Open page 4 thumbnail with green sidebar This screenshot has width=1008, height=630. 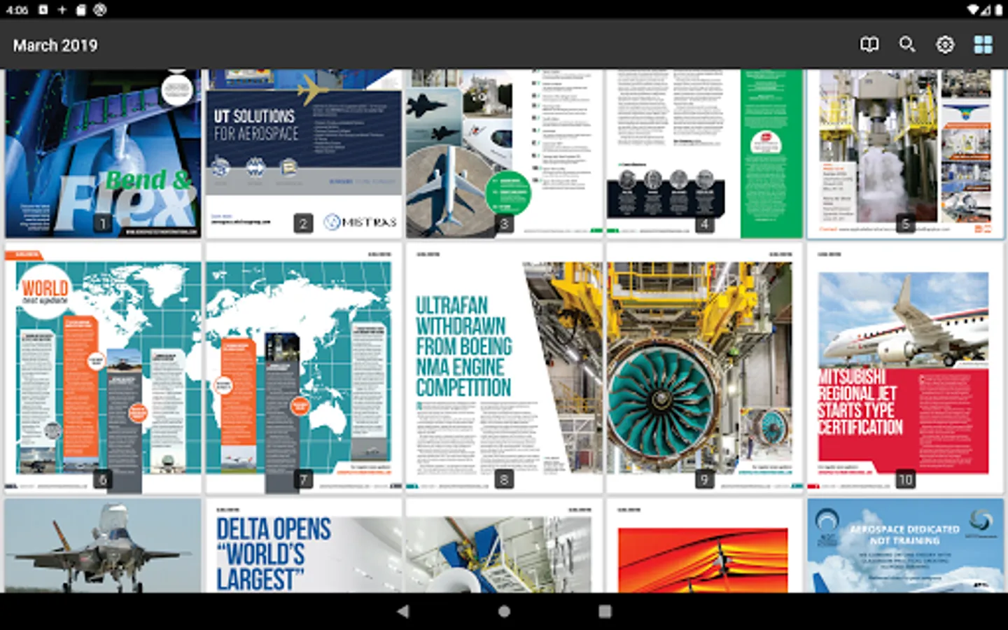(x=704, y=153)
